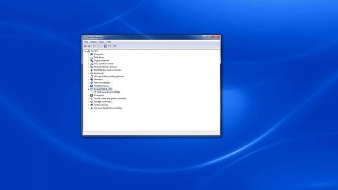Click the Action Pane toolbar icon

click(x=109, y=46)
